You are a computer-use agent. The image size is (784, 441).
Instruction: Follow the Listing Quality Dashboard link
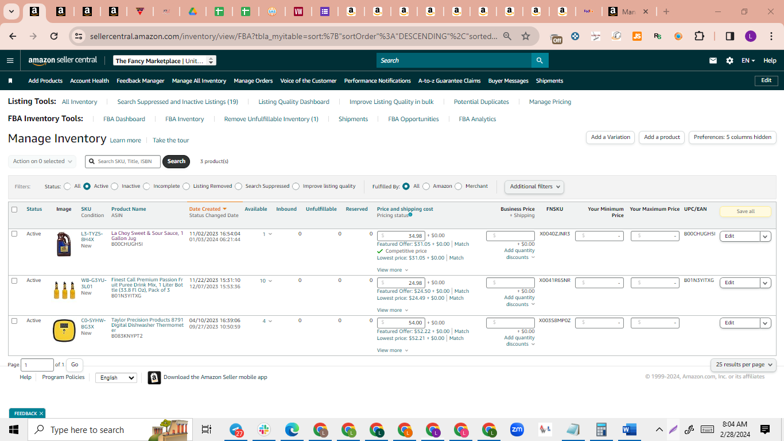(x=294, y=102)
